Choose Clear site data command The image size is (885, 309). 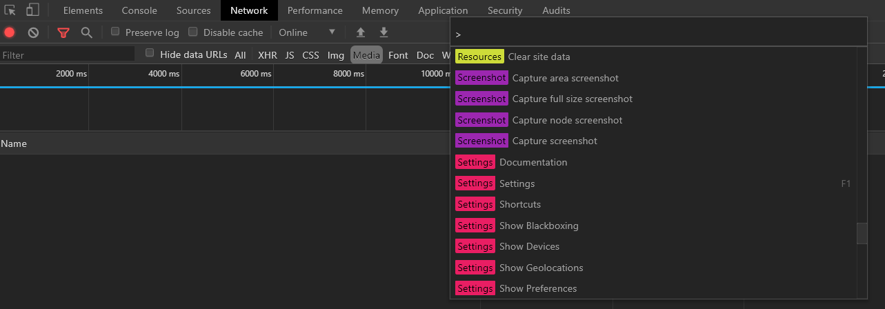pyautogui.click(x=539, y=57)
